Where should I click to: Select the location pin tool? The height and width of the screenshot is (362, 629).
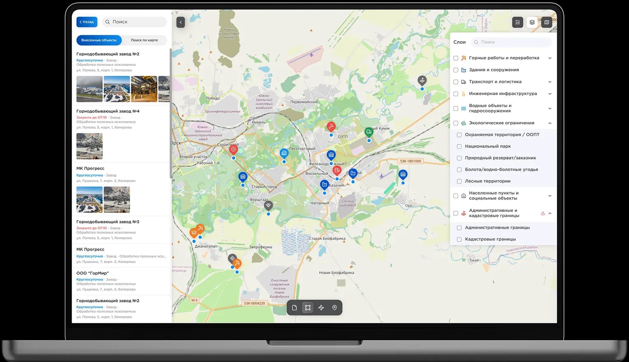click(x=334, y=308)
